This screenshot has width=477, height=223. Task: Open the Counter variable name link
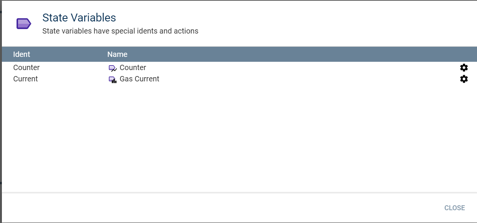point(133,67)
